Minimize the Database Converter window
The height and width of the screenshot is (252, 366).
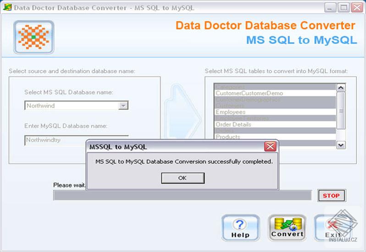pyautogui.click(x=330, y=8)
